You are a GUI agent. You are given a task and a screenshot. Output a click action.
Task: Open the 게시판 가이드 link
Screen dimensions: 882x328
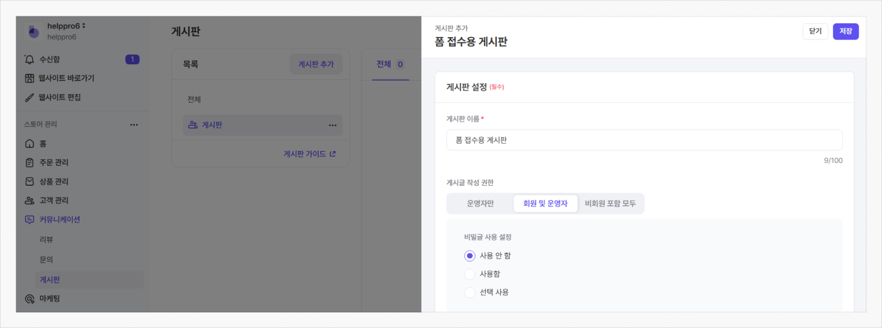click(309, 154)
